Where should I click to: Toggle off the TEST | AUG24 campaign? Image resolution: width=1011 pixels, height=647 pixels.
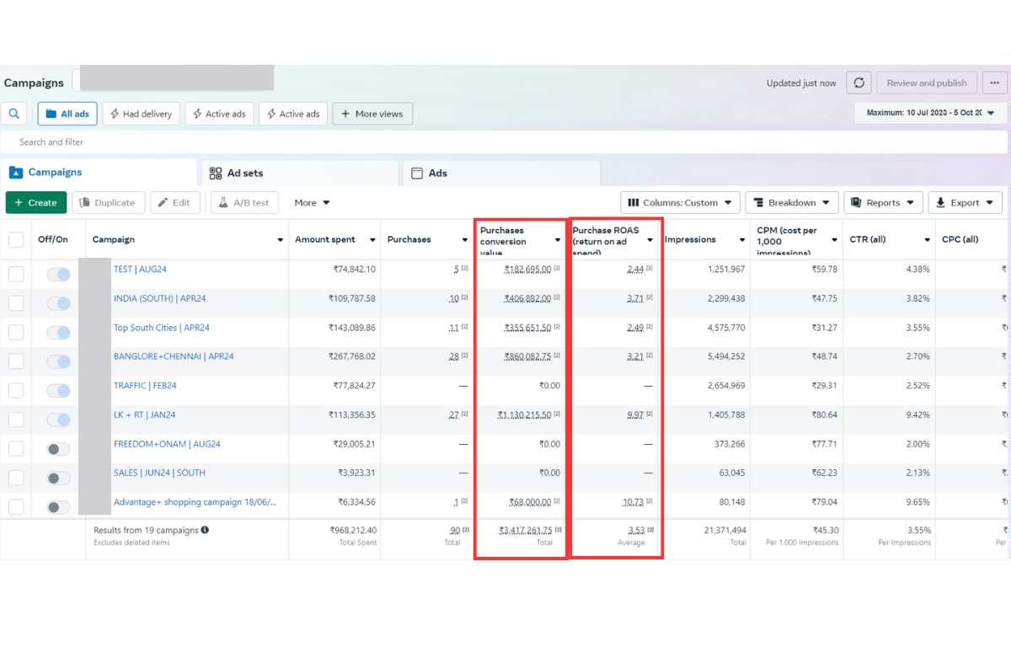pos(58,274)
